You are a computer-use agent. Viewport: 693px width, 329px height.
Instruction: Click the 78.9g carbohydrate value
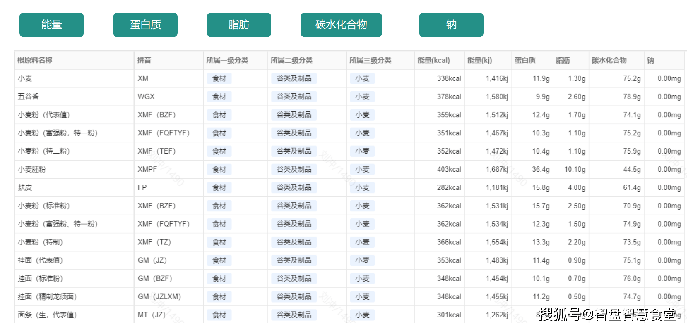[x=632, y=97]
